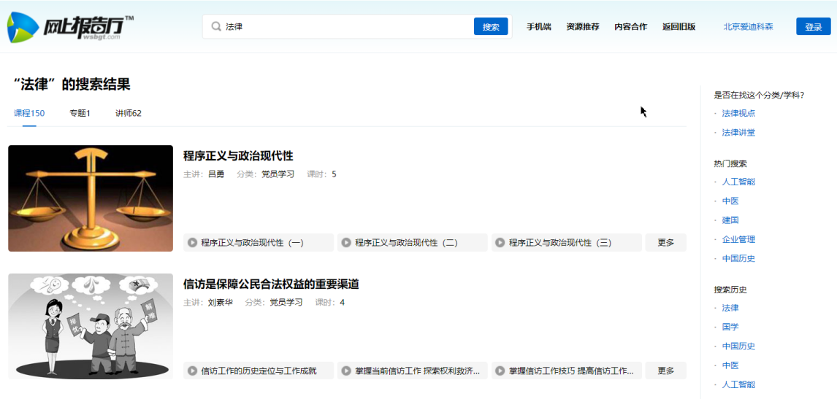
Task: Play lesson 程序正义与政治现代性（二）
Action: coord(412,243)
